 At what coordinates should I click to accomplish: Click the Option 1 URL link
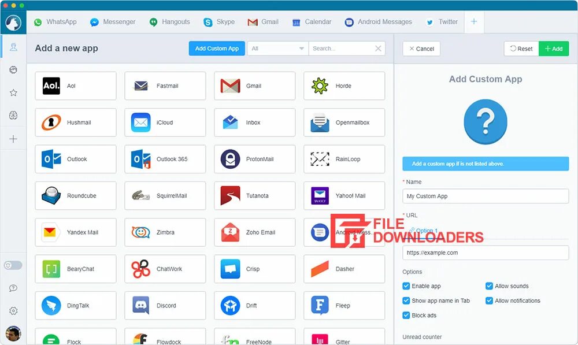[x=424, y=231]
